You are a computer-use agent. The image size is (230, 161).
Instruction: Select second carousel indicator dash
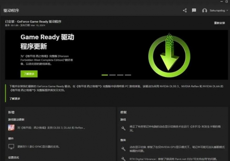coord(113,75)
